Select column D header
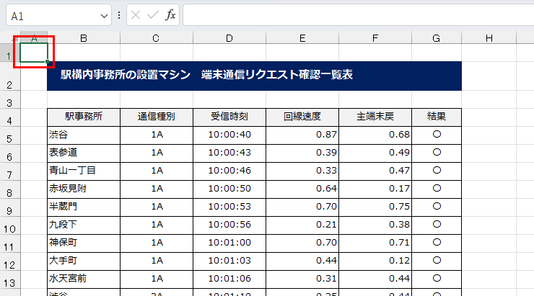Screen dimensions: 534x296 coord(229,38)
